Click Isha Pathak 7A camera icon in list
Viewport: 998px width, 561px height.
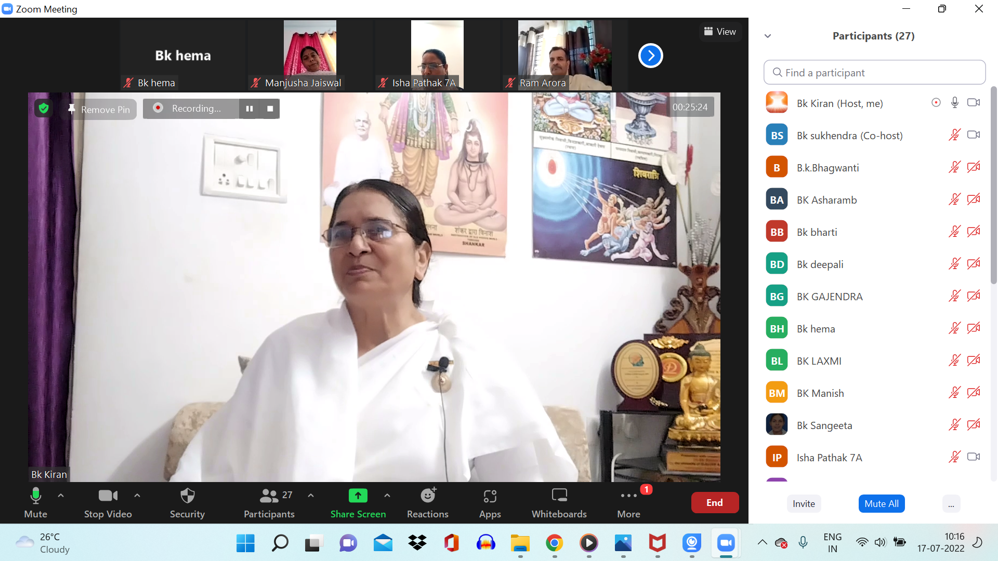click(x=974, y=457)
